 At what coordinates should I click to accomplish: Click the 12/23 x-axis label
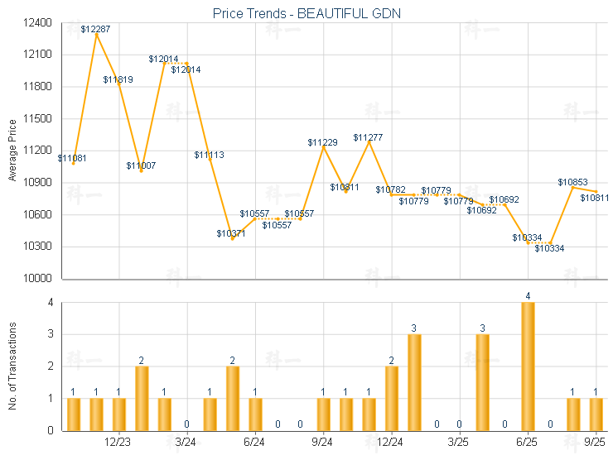[118, 443]
